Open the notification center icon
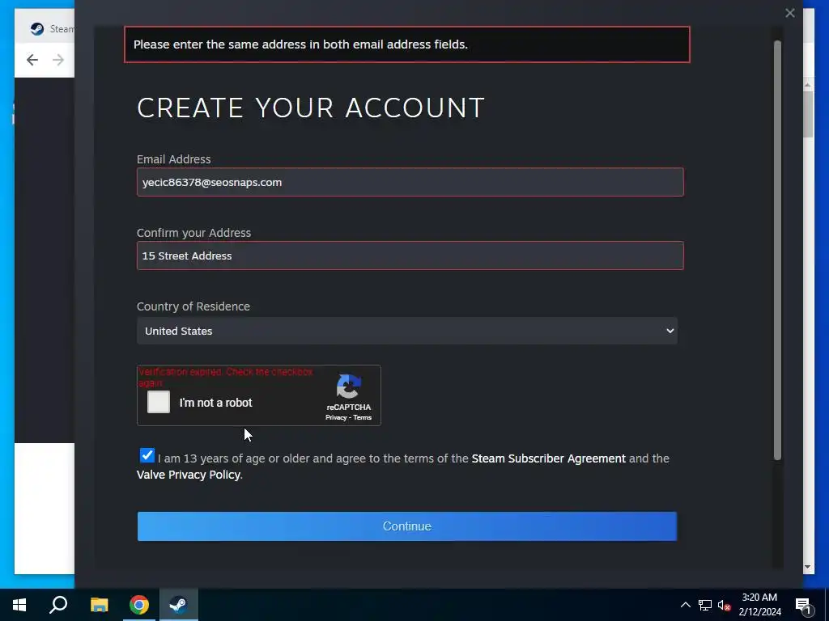This screenshot has height=621, width=829. [x=803, y=605]
